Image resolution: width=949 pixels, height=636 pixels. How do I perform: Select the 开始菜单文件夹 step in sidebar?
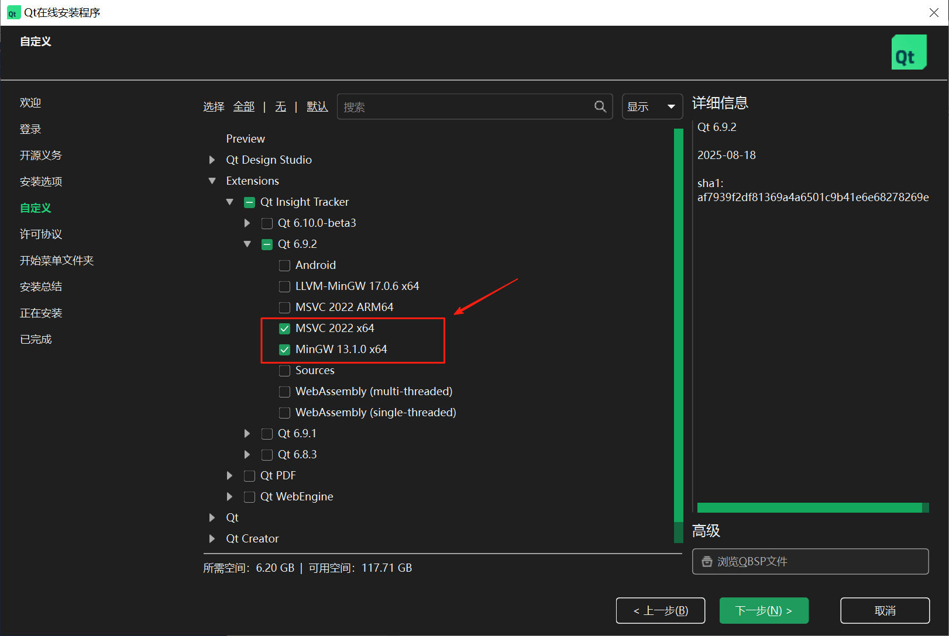57,261
